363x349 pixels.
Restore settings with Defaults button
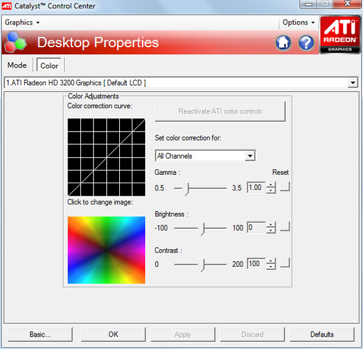322,334
